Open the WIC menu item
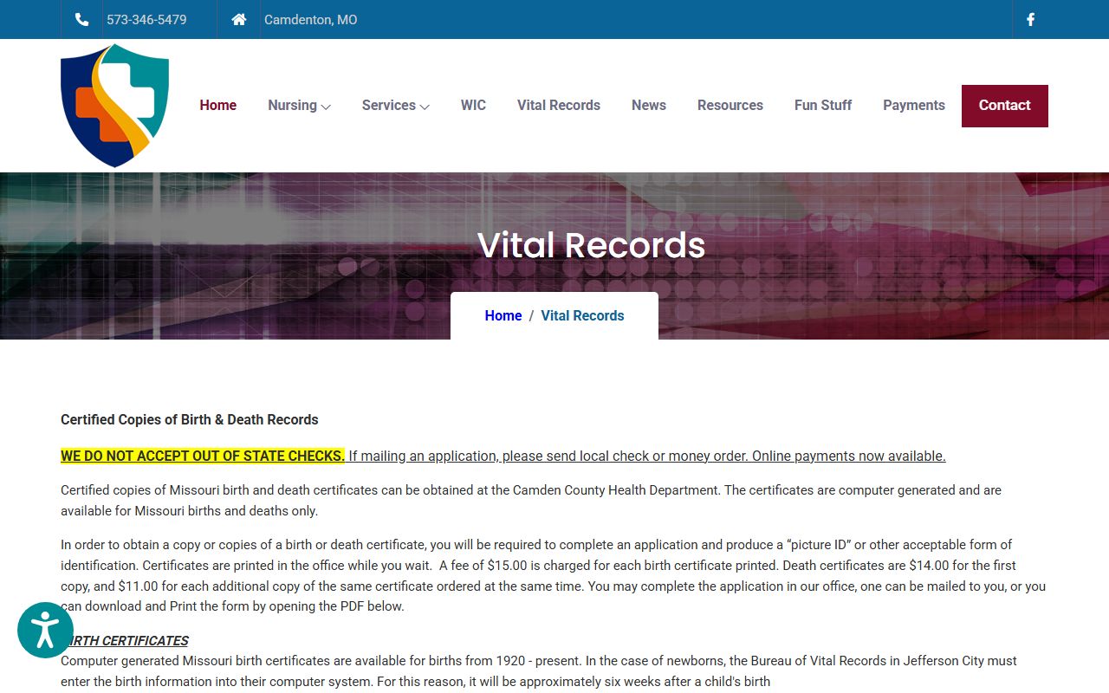1109x693 pixels. (x=473, y=105)
